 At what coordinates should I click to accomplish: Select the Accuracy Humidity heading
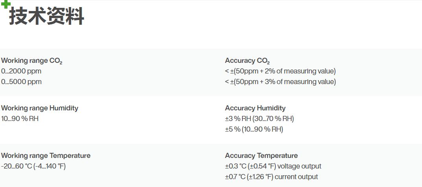coord(255,108)
